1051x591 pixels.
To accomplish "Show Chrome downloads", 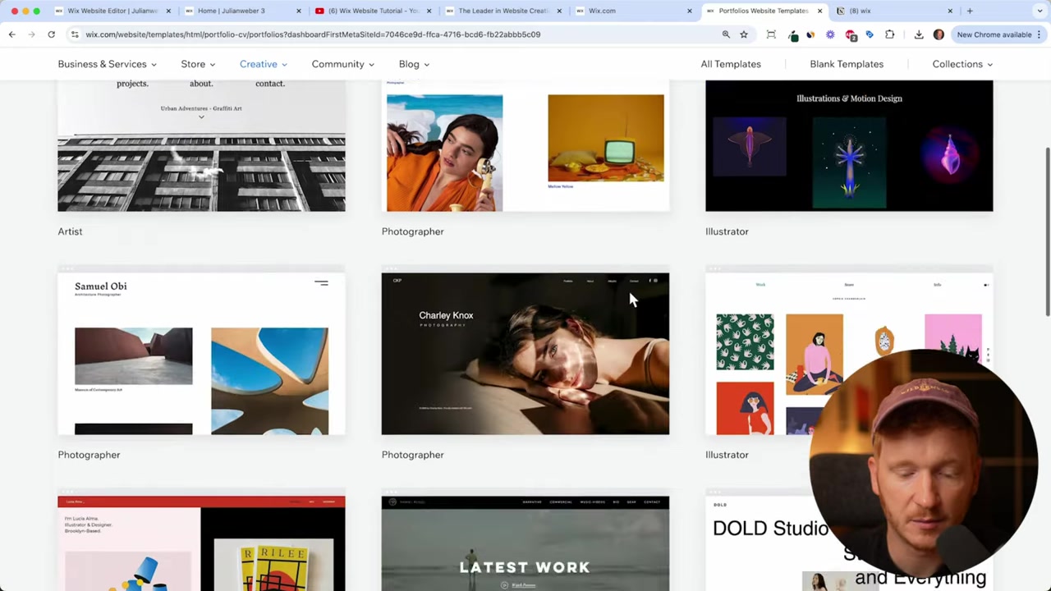I will tap(919, 34).
